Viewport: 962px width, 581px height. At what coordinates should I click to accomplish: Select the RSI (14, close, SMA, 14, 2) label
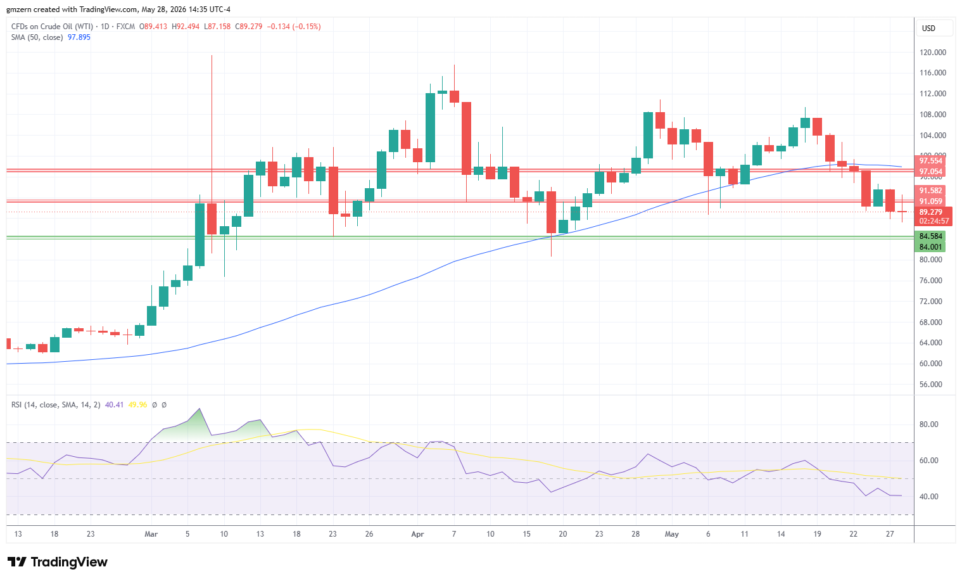pos(56,405)
